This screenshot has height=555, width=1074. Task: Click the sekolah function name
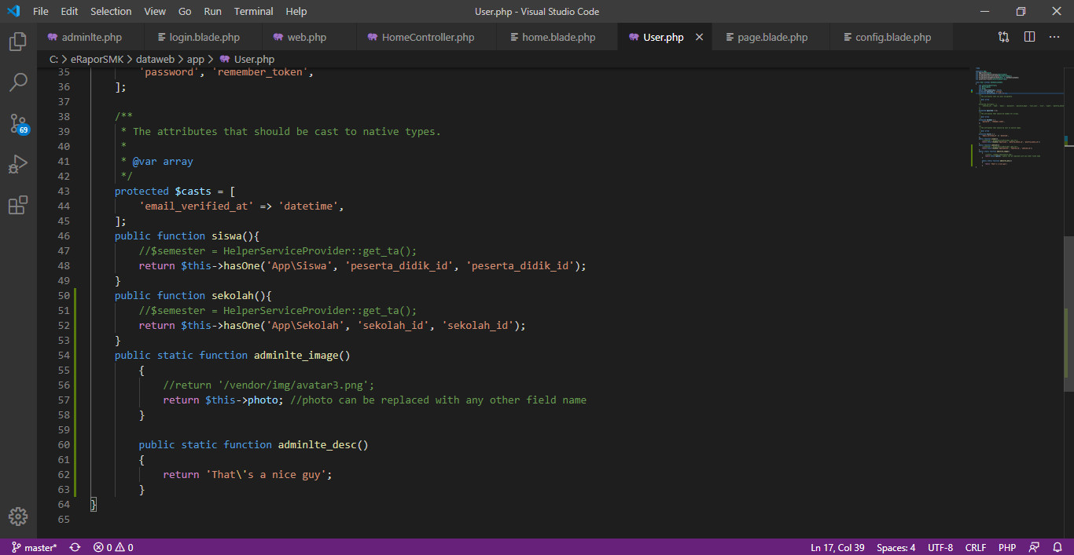233,295
